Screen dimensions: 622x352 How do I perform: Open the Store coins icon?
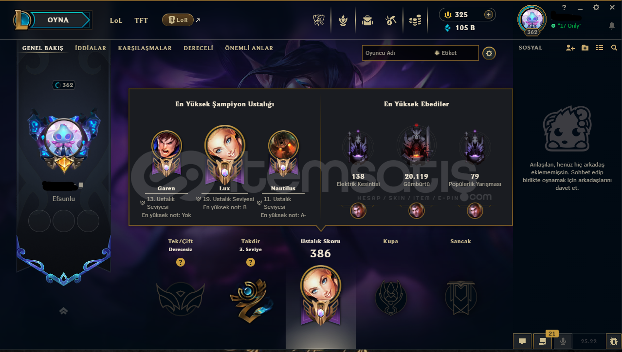click(x=415, y=20)
